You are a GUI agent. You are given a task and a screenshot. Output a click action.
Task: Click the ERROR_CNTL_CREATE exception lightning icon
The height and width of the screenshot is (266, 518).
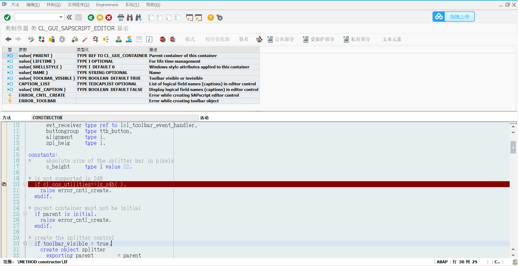point(10,95)
